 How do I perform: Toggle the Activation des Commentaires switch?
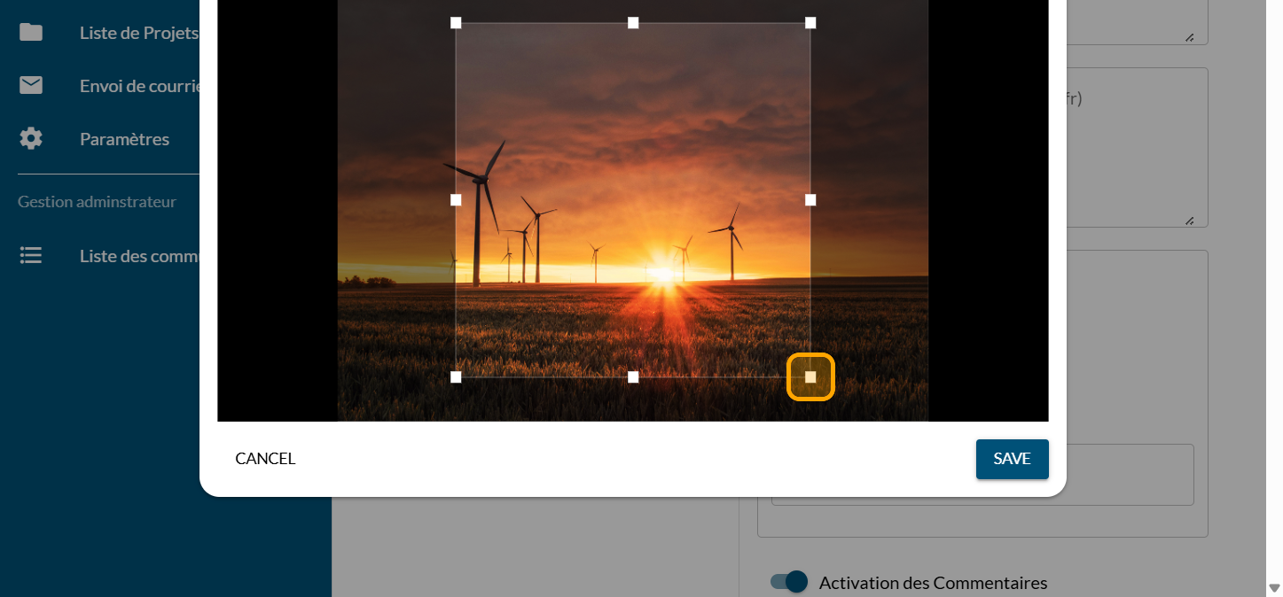pos(789,582)
